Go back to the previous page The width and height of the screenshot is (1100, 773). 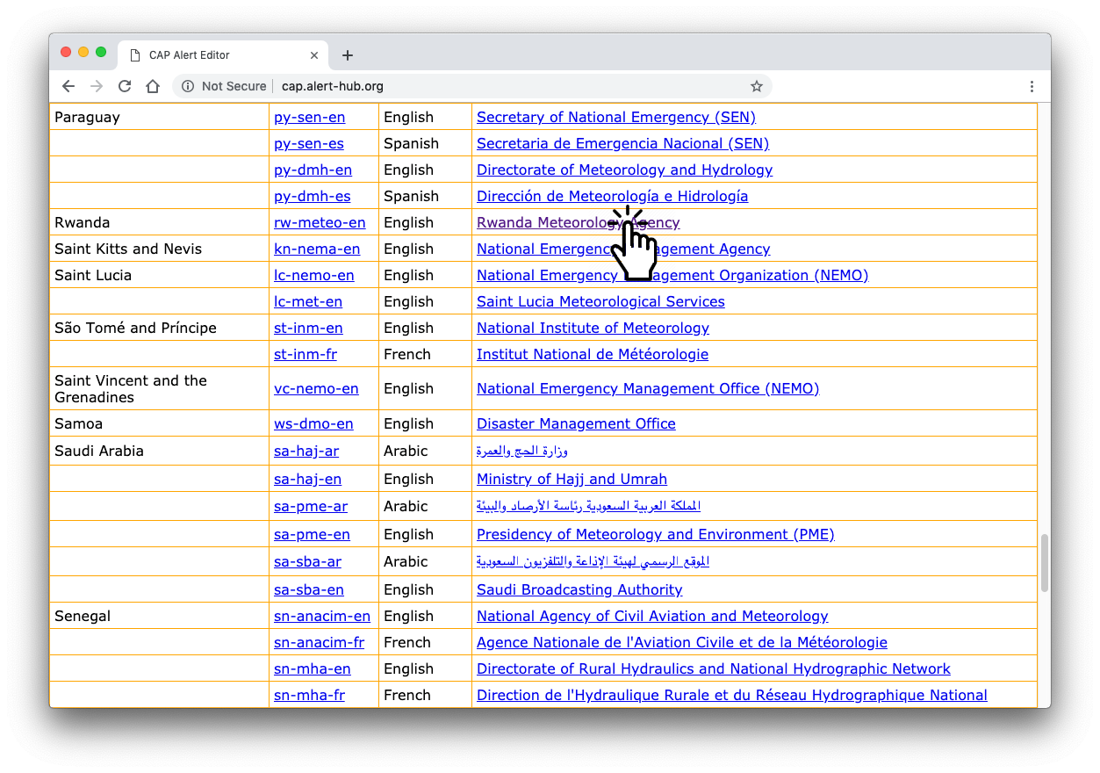pos(68,86)
